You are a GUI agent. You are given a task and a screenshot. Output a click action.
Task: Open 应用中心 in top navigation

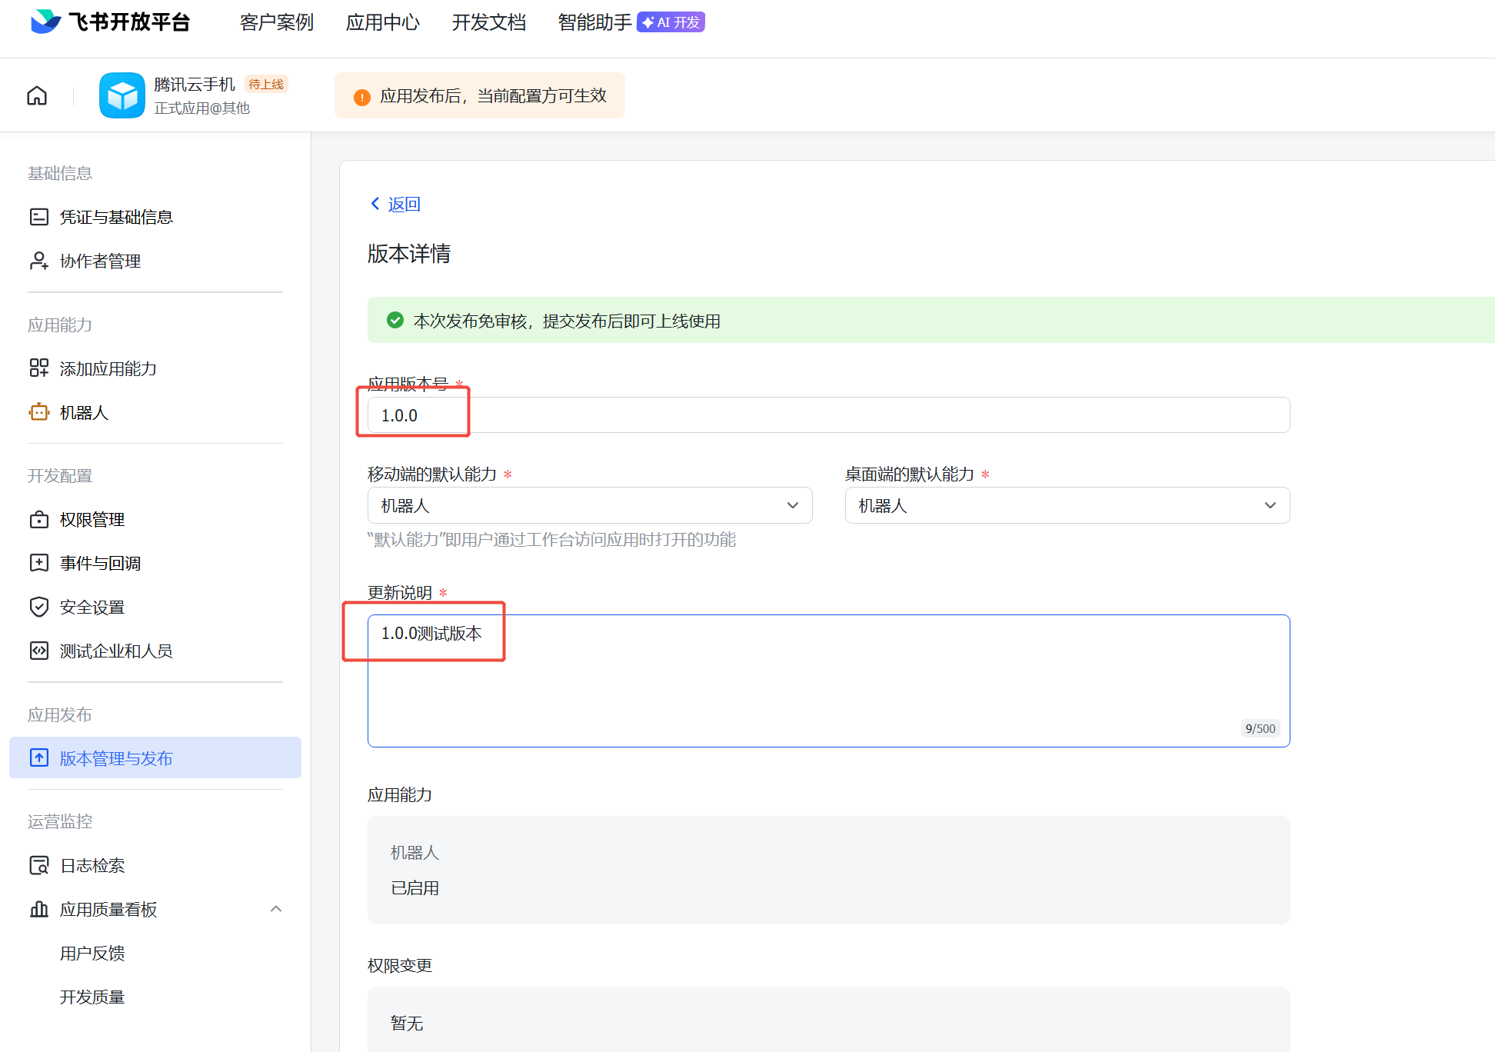(382, 22)
